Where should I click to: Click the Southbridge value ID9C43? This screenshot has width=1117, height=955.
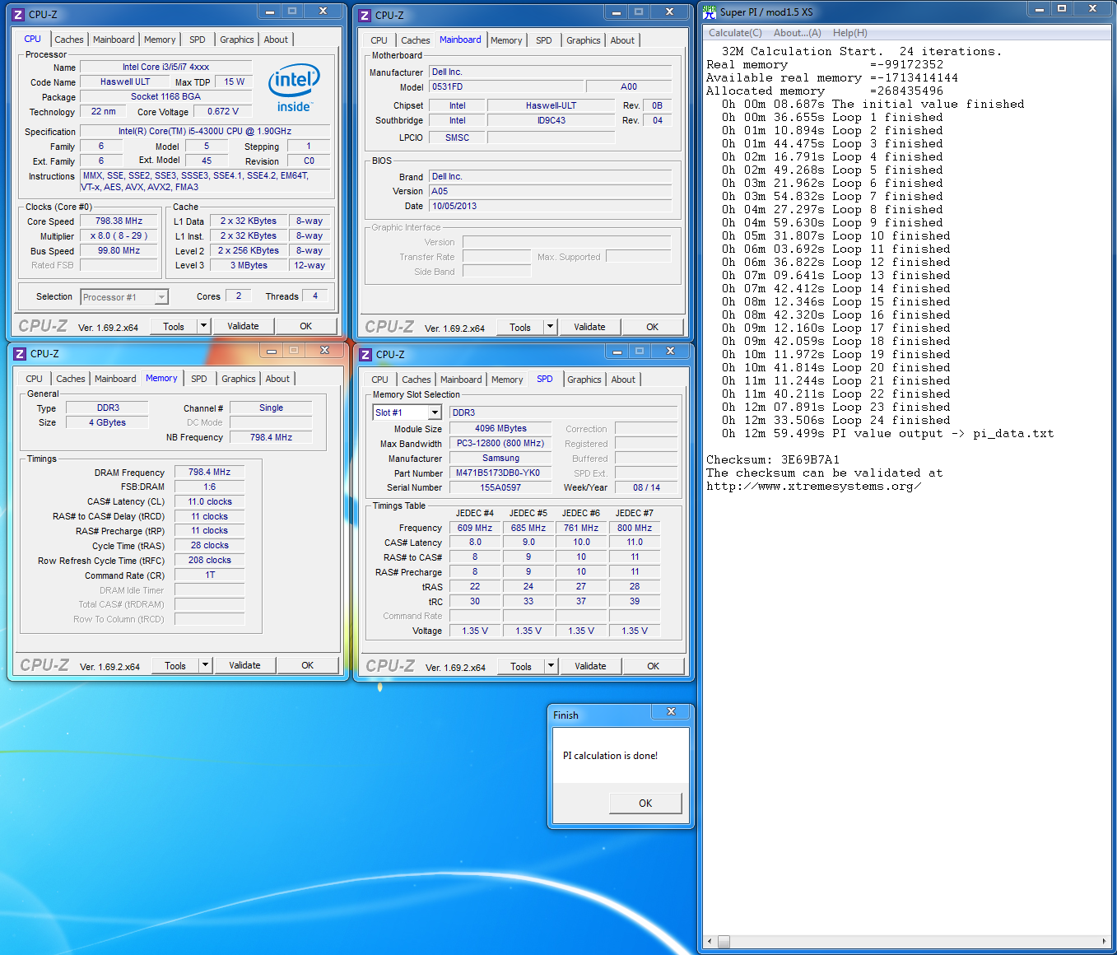(552, 120)
